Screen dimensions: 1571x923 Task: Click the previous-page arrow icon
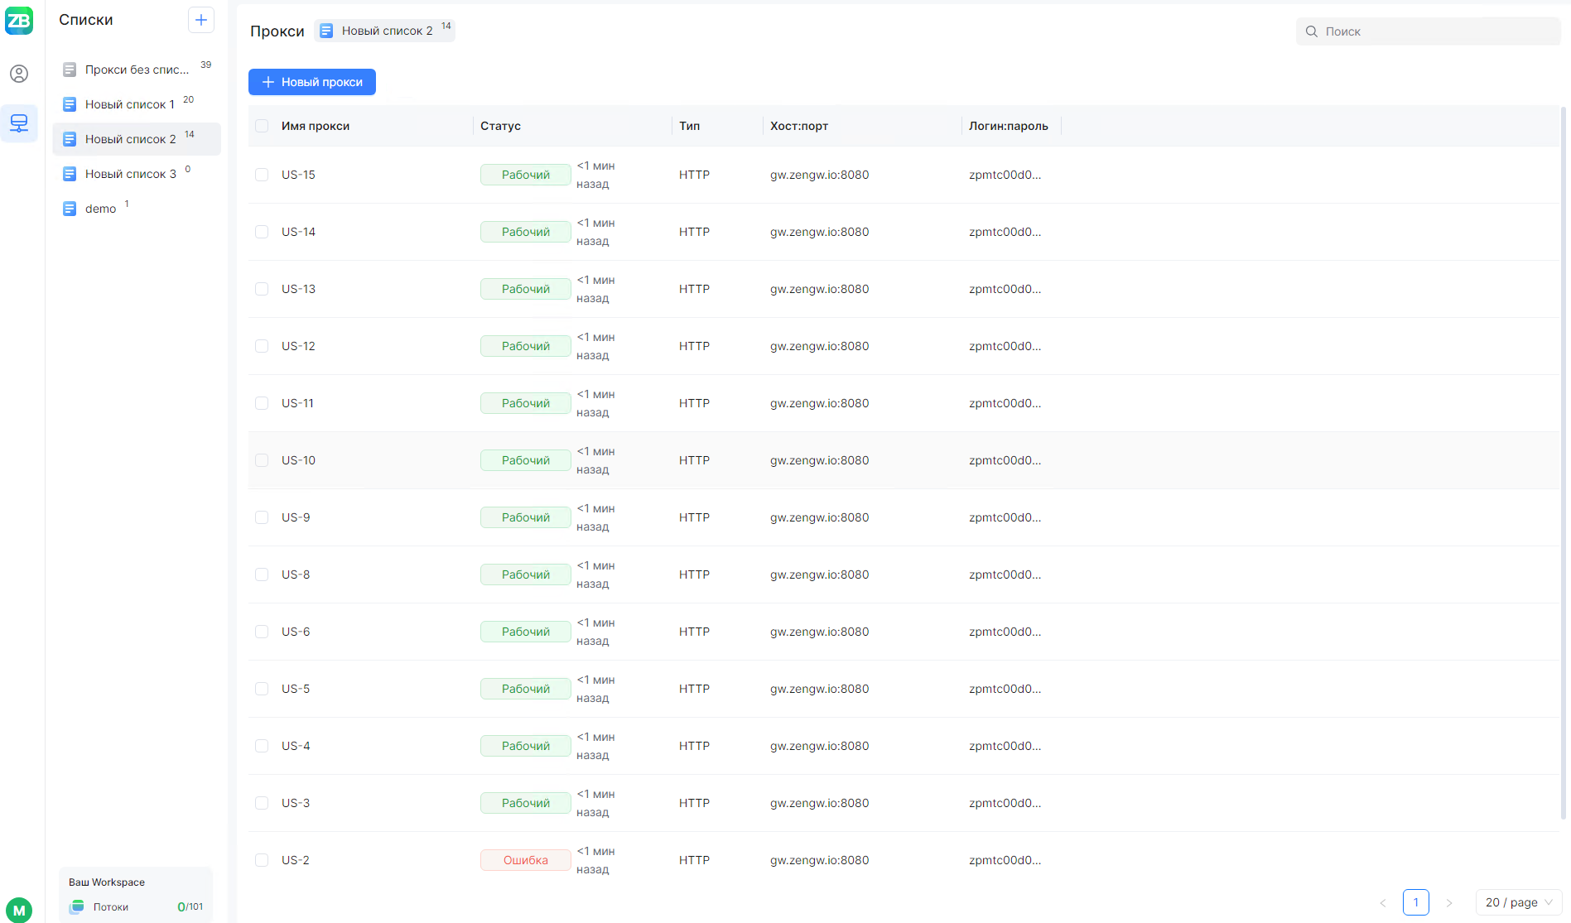pos(1383,902)
